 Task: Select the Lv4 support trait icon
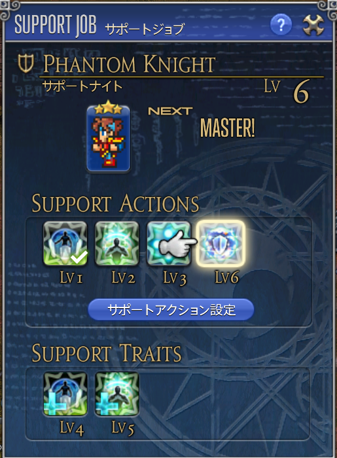65,394
